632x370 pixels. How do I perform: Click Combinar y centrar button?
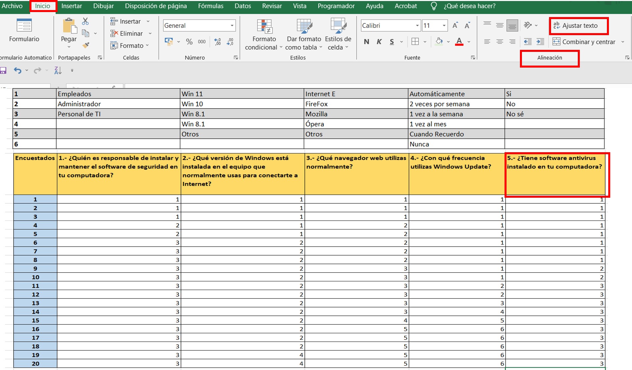coord(584,42)
